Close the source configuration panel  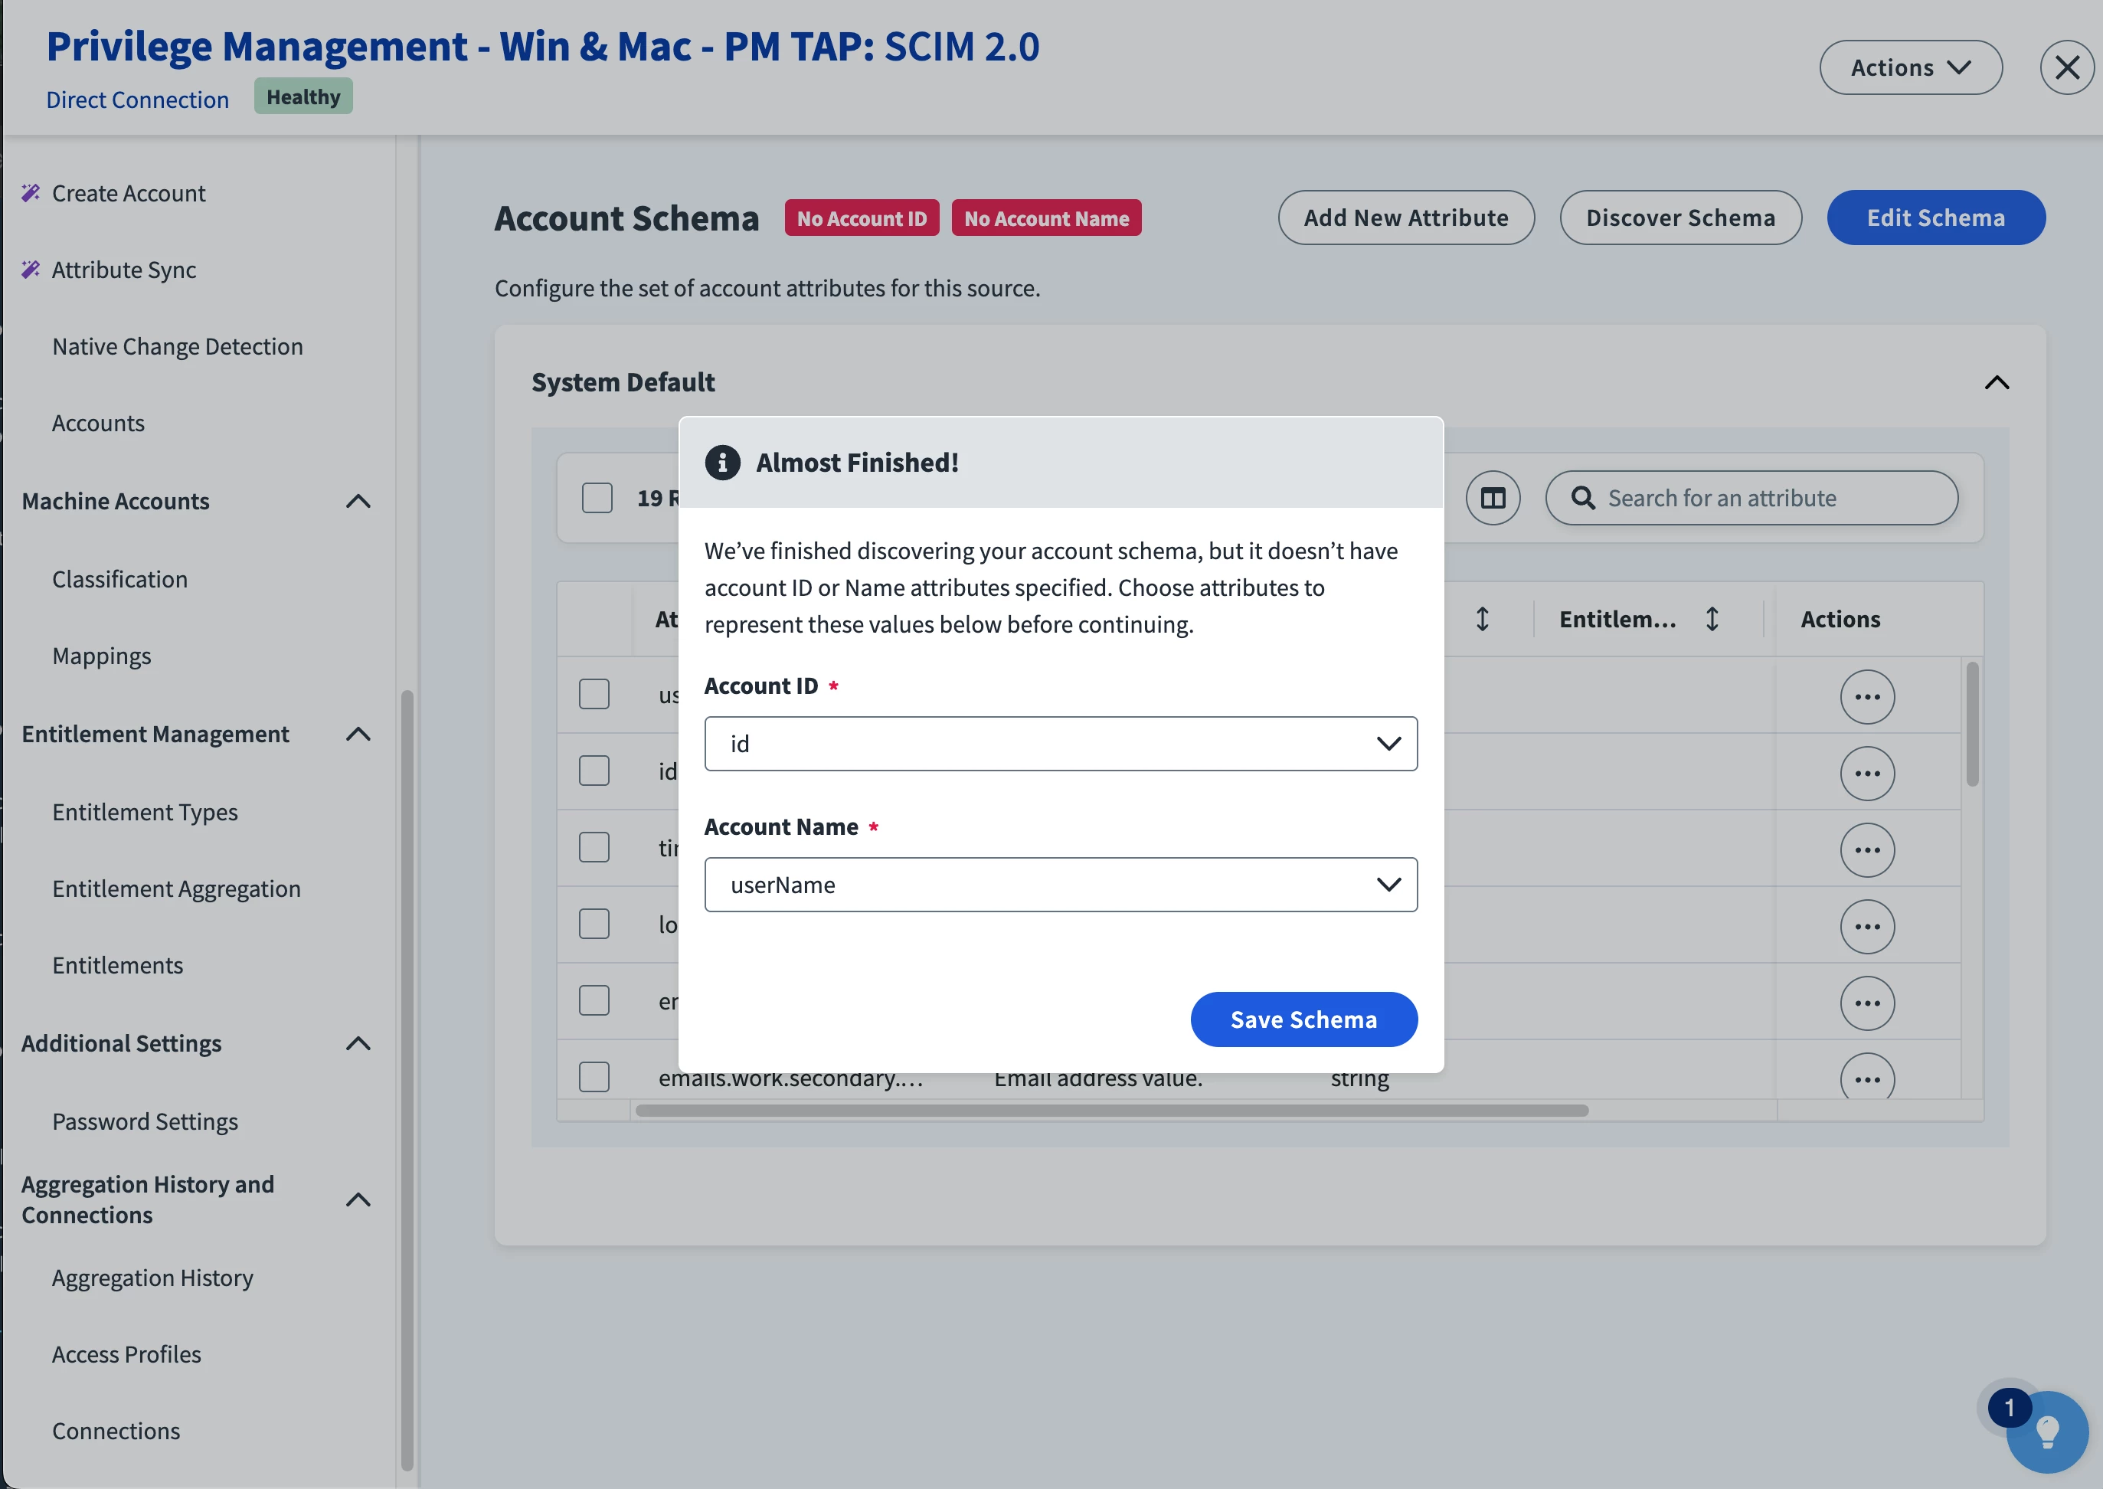point(2066,68)
